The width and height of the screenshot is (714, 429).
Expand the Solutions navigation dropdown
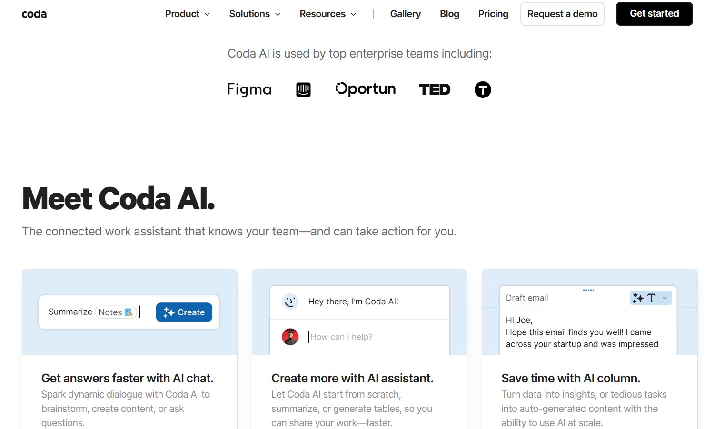(x=254, y=14)
